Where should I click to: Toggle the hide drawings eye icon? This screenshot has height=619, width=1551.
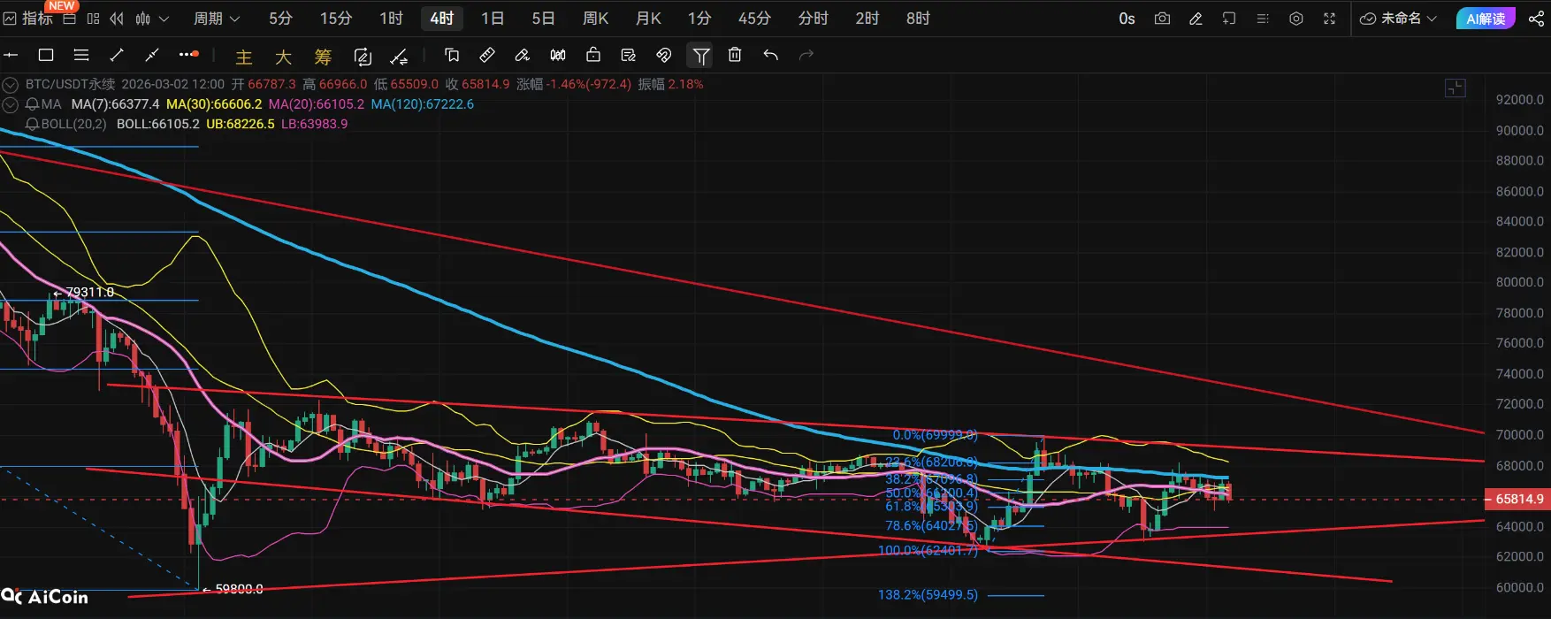click(x=664, y=55)
